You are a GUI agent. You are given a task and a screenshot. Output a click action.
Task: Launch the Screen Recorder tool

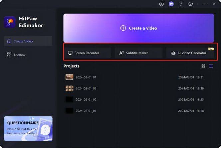tap(88, 53)
